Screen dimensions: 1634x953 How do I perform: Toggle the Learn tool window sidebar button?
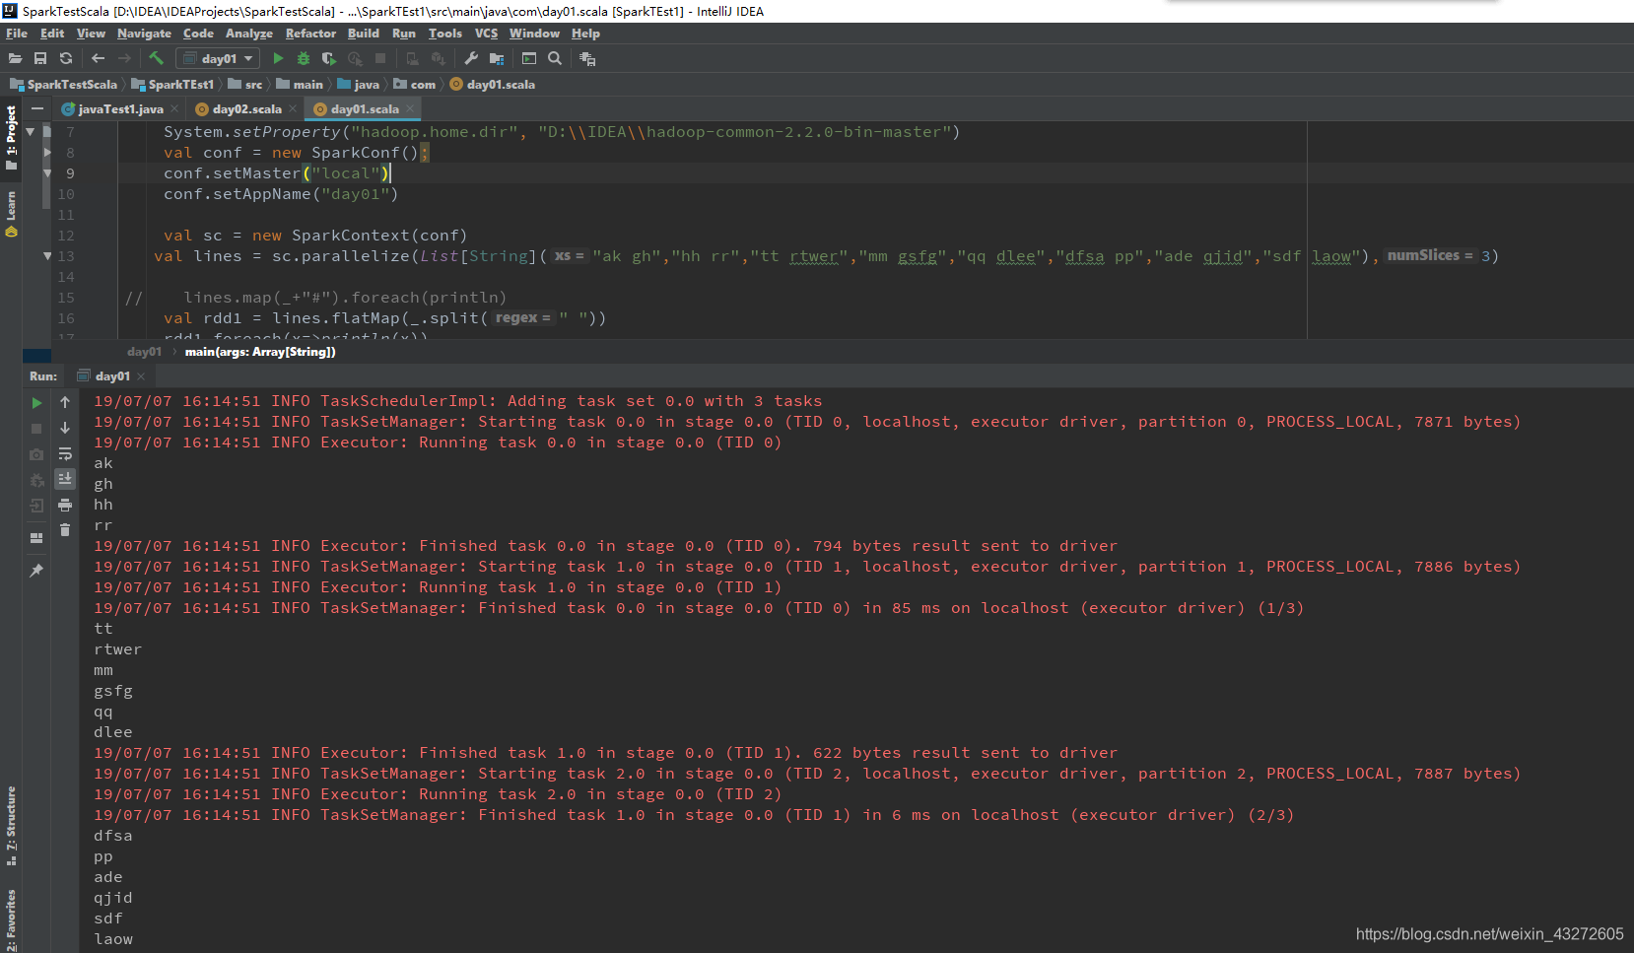(11, 213)
